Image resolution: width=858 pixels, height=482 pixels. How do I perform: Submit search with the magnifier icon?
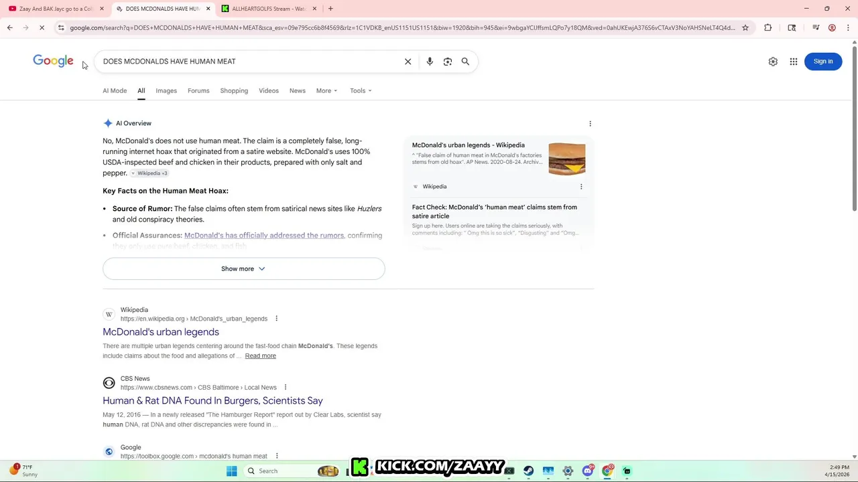465,62
